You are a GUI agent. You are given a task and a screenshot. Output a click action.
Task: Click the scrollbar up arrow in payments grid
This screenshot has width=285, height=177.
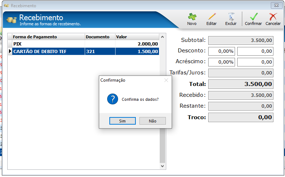pyautogui.click(x=163, y=37)
